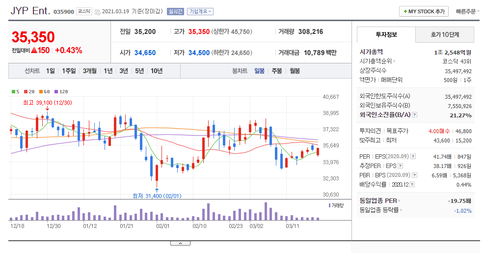Open help icon beside 추정PER EPS
Viewport: 485px width, 253px height.
coord(400,166)
